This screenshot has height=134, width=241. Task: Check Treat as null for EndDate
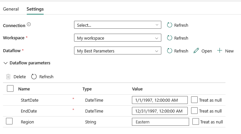coord(195,111)
